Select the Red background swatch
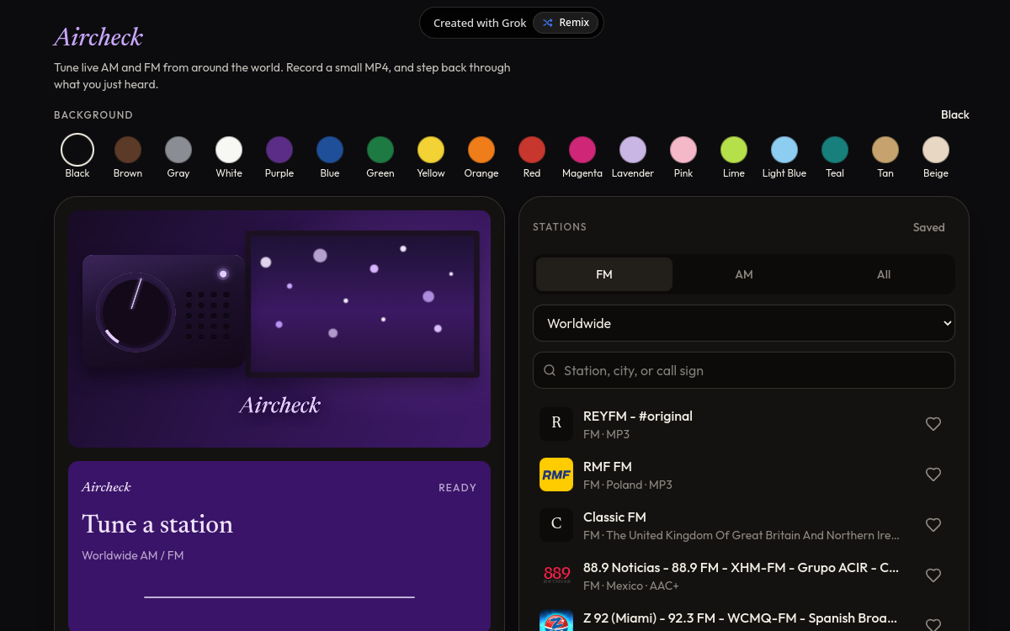Viewport: 1010px width, 631px height. click(532, 150)
